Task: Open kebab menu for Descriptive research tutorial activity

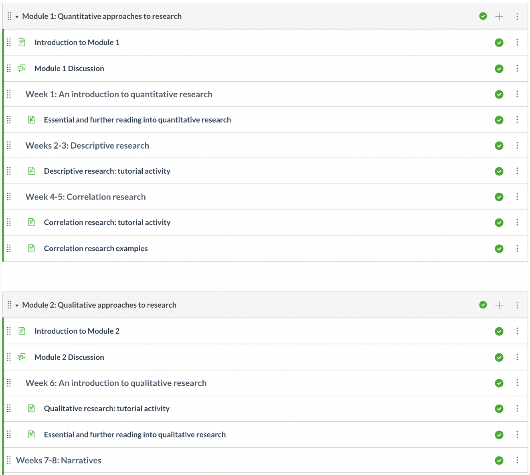Action: (517, 171)
